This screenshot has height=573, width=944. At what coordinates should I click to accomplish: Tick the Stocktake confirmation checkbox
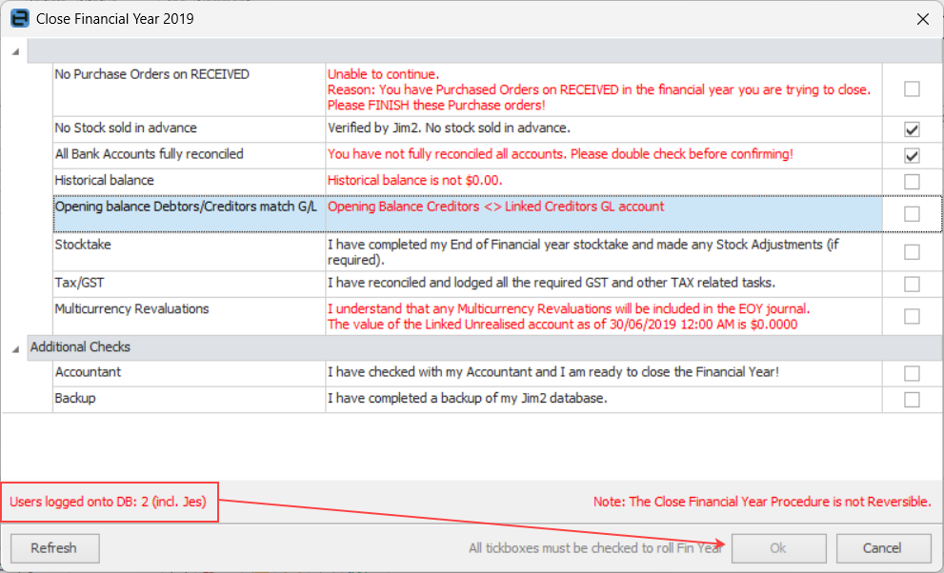[x=912, y=252]
